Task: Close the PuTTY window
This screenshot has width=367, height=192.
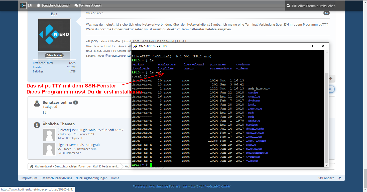Action: pos(323,46)
